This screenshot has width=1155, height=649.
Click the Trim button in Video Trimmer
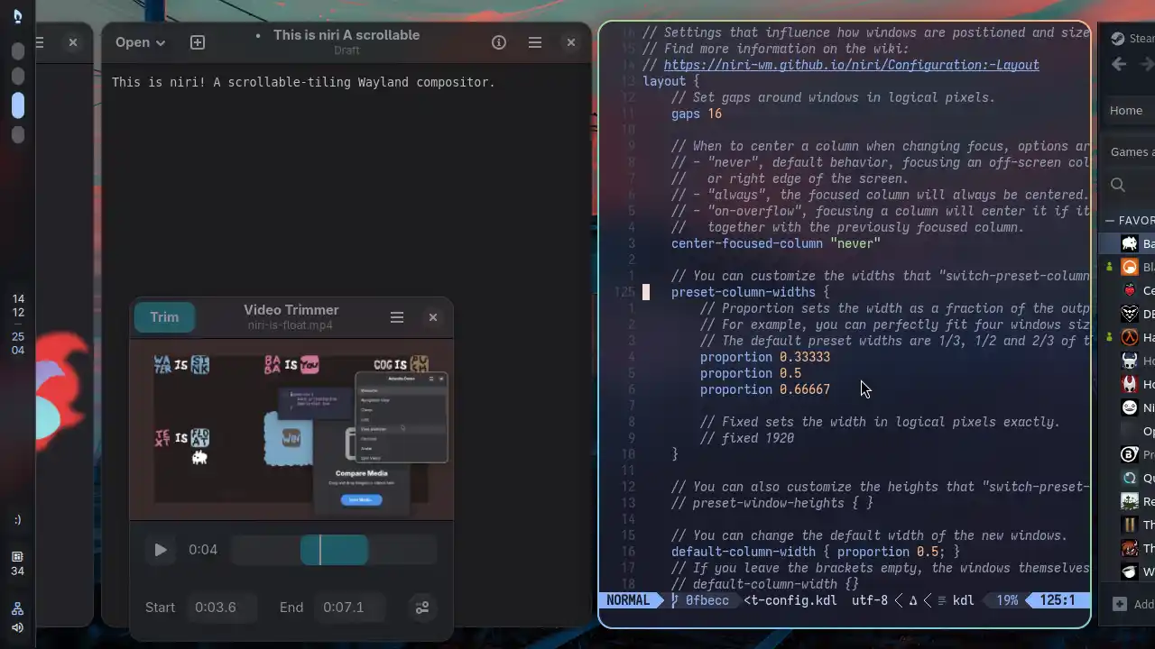(x=164, y=317)
